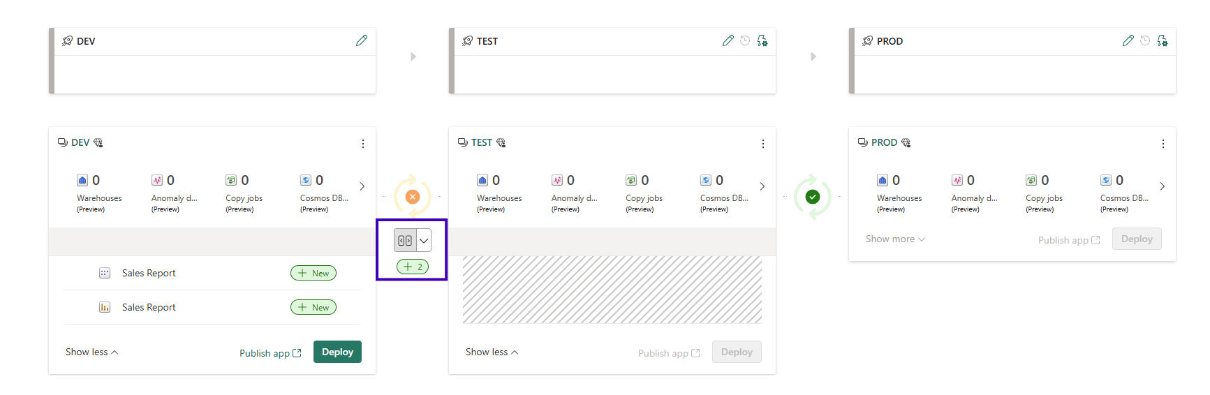Screen dimensions: 1210x395
Task: Collapse DEV items with Show less
Action: (92, 352)
